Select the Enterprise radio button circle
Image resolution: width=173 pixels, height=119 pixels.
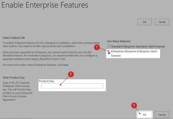pos(109,52)
